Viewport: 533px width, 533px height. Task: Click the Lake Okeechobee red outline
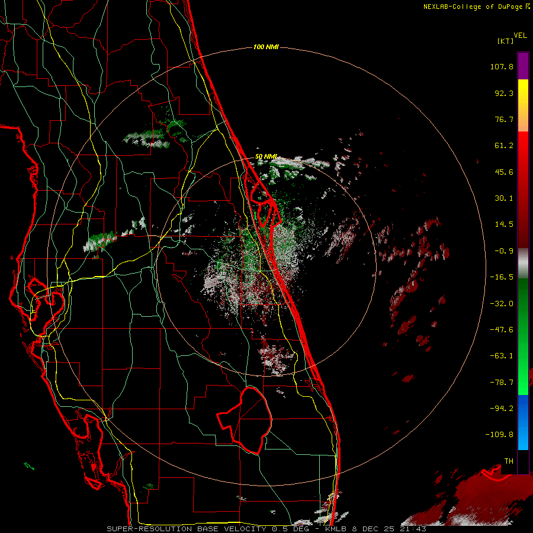point(245,420)
